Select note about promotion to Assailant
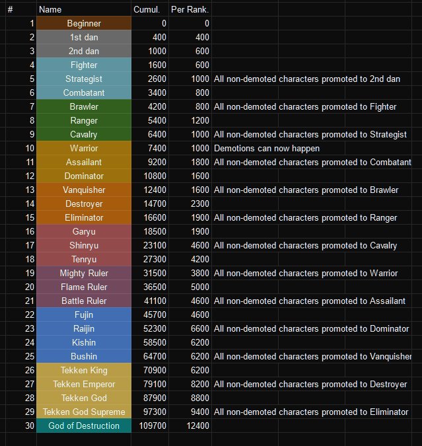The width and height of the screenshot is (422, 446). [x=310, y=301]
